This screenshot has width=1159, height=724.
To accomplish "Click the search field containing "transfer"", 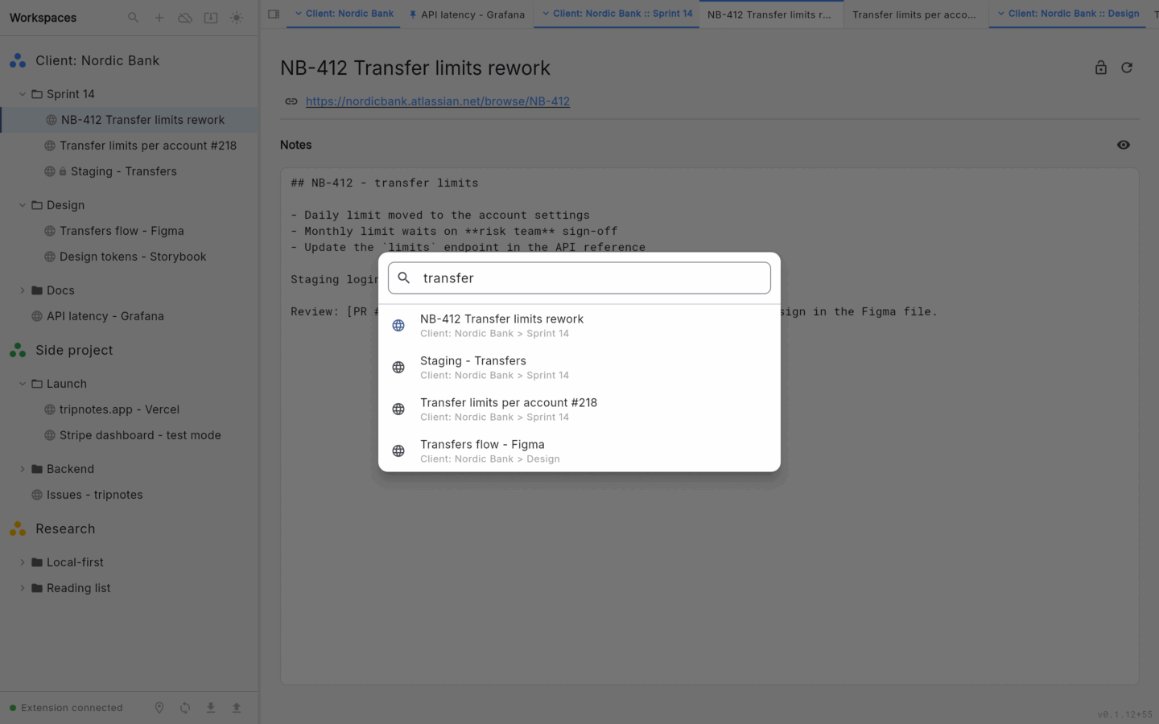I will coord(579,278).
